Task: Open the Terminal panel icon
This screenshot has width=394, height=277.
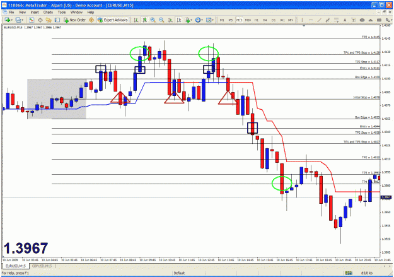Action: (57, 20)
